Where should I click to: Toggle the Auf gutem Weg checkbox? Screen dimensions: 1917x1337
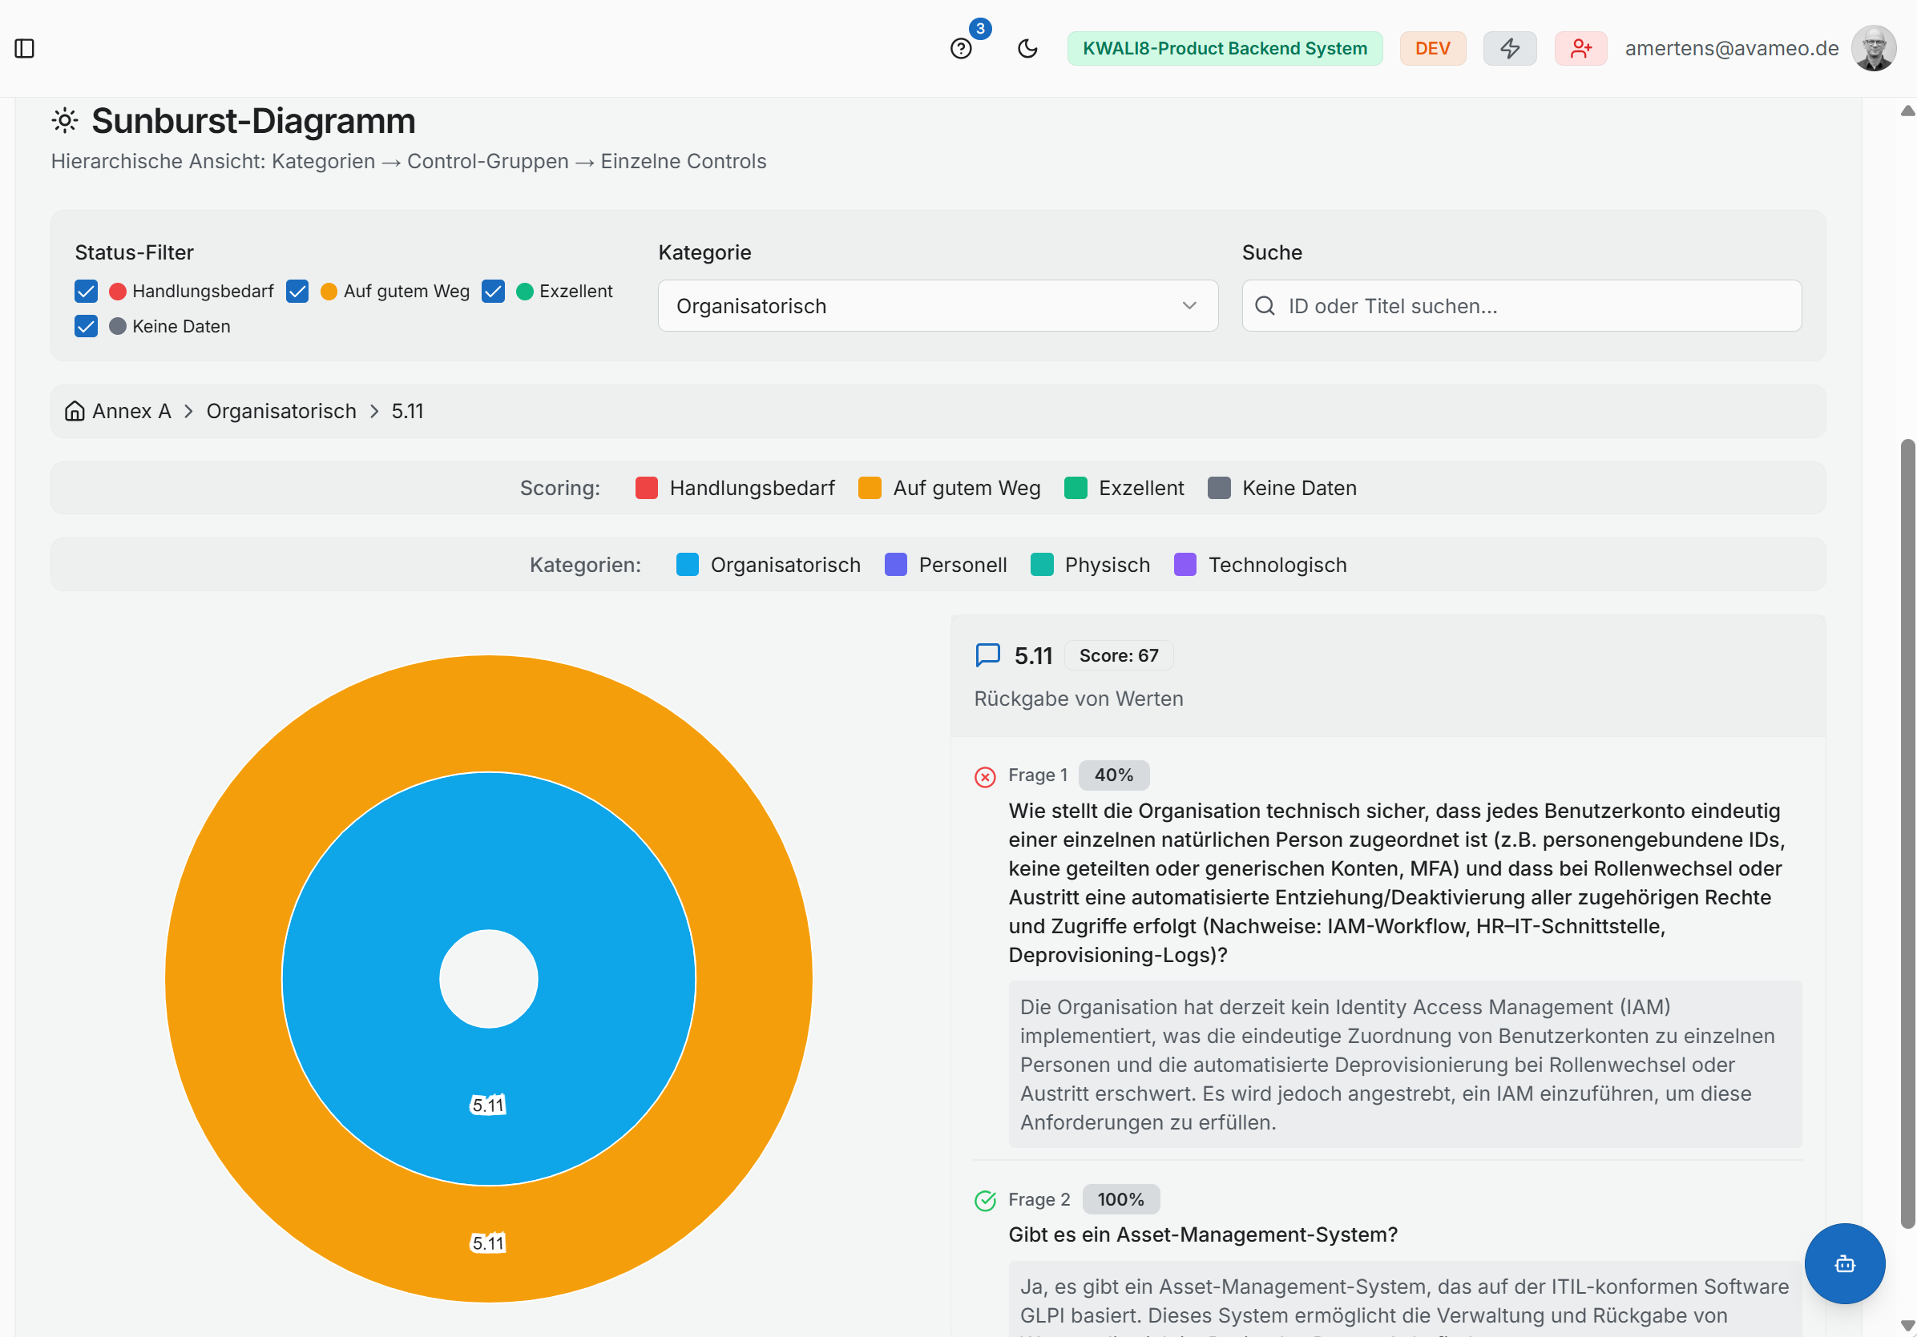297,292
